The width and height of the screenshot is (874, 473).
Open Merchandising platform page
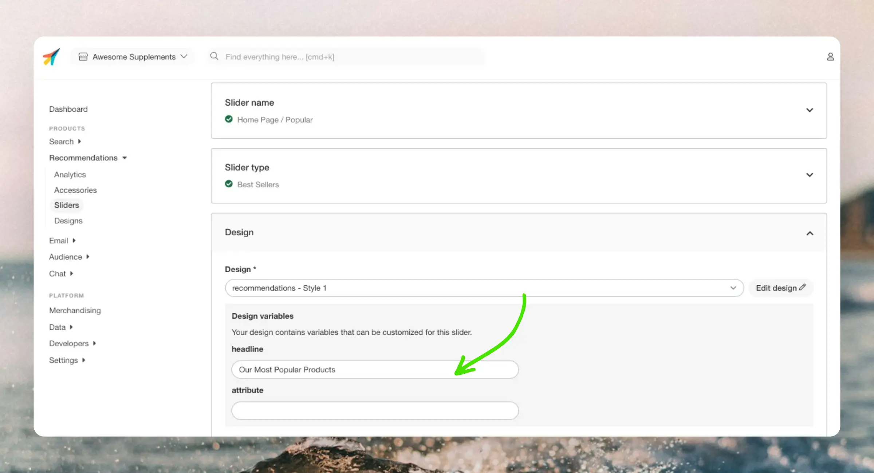75,310
